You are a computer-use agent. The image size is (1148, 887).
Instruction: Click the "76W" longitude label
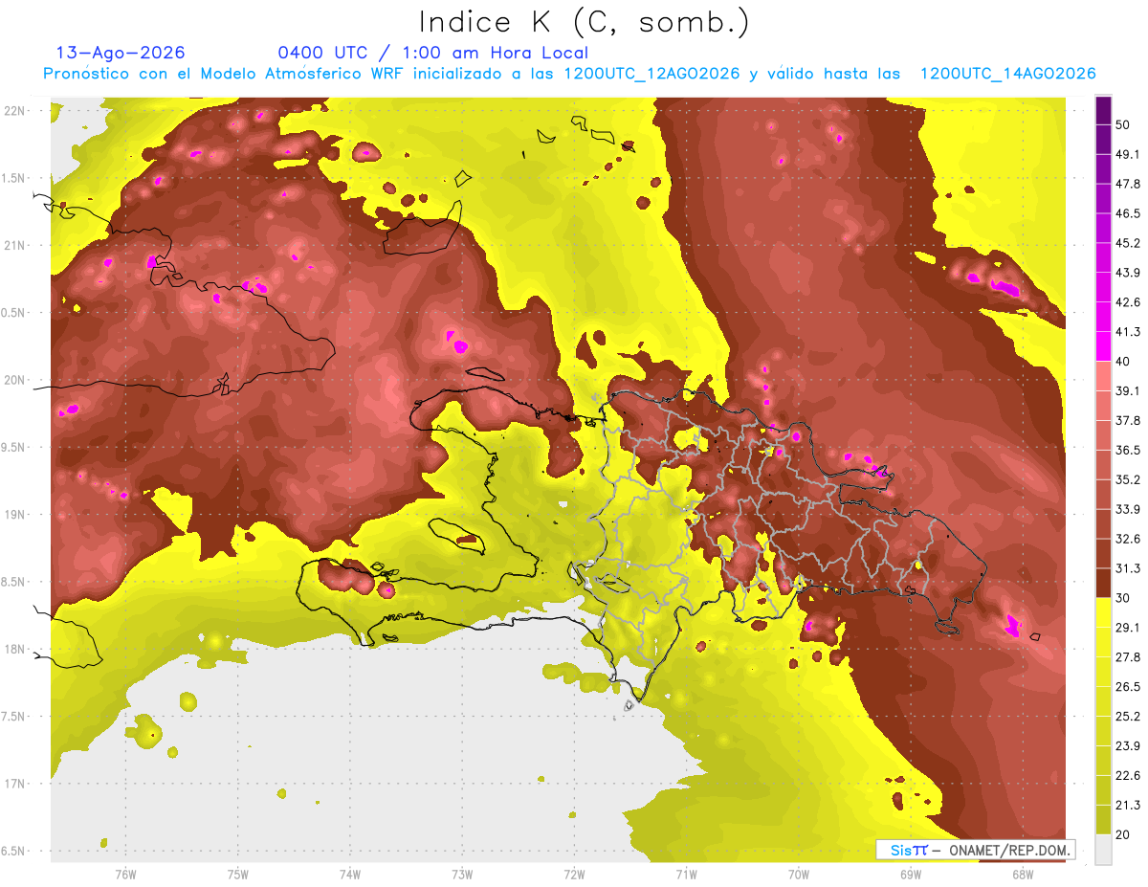pos(125,874)
